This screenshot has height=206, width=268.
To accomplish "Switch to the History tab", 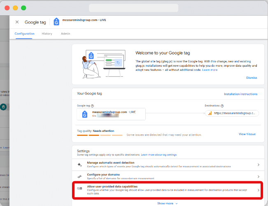I will tap(47, 33).
